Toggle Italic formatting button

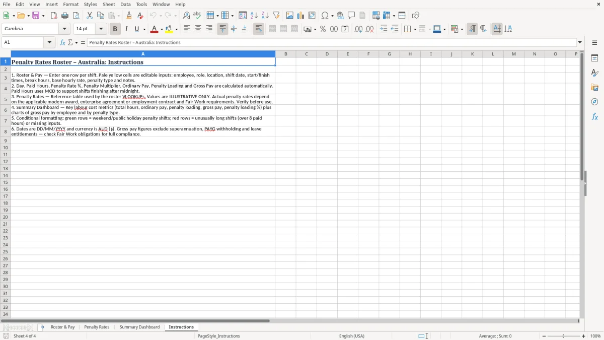point(126,29)
